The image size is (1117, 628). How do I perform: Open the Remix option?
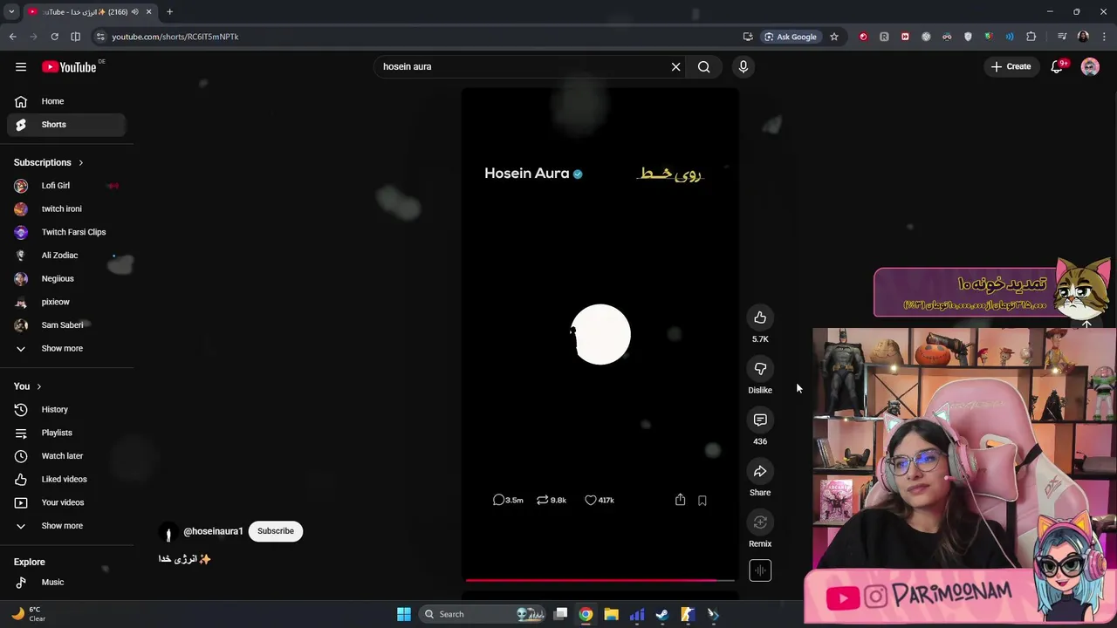pyautogui.click(x=760, y=522)
